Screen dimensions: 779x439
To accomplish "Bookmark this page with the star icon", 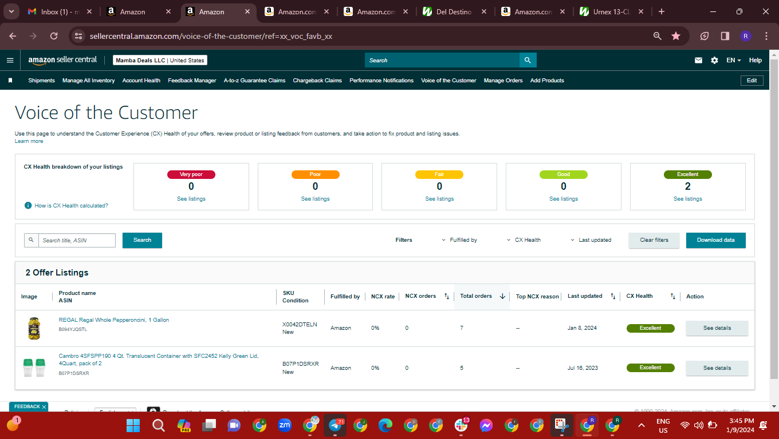I will (x=676, y=36).
